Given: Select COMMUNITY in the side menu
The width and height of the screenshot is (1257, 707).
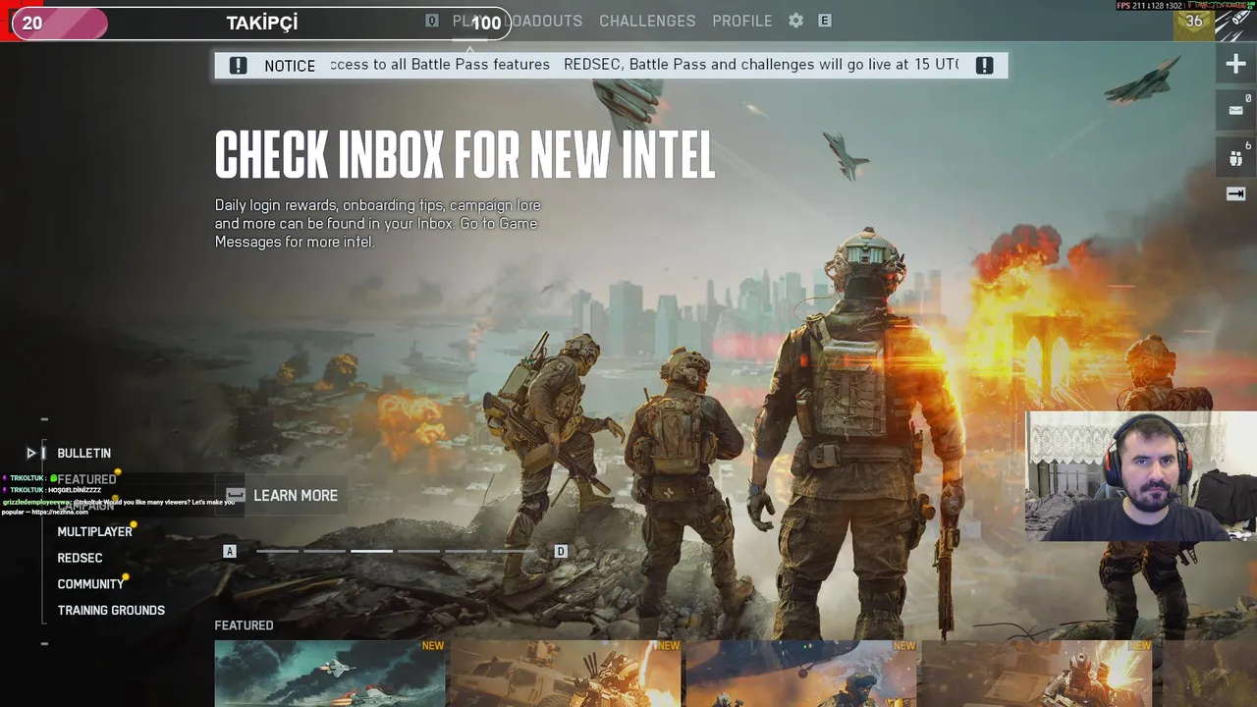Looking at the screenshot, I should [x=90, y=584].
